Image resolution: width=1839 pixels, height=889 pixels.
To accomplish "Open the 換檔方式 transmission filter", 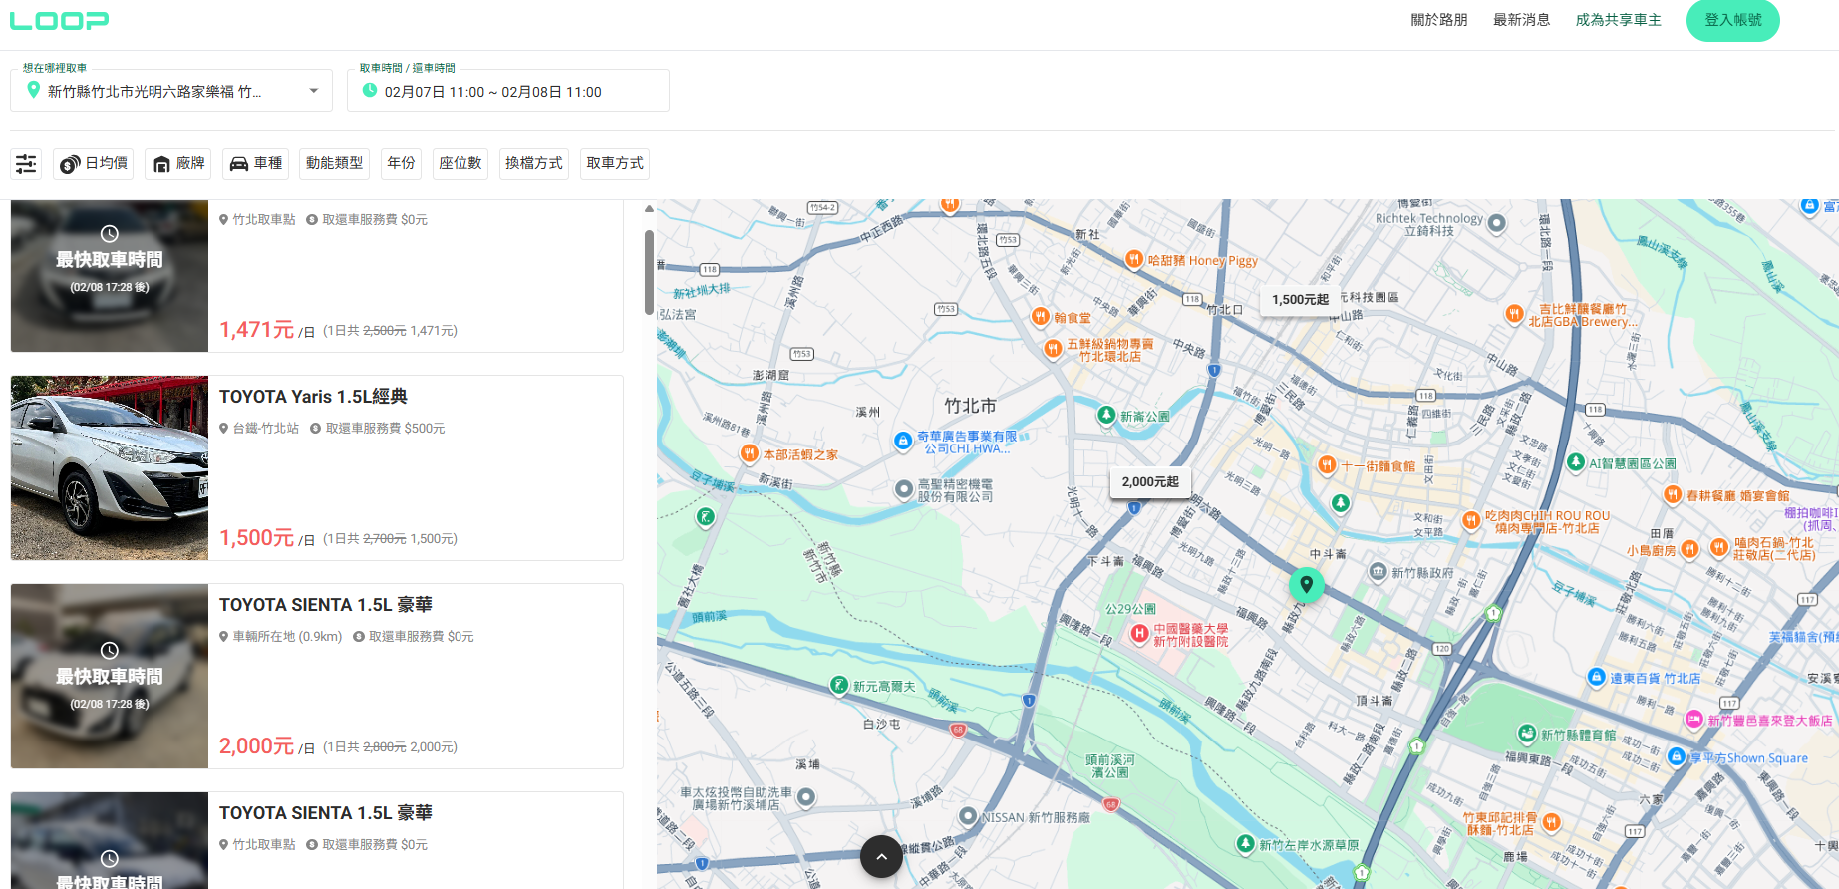I will tap(534, 164).
